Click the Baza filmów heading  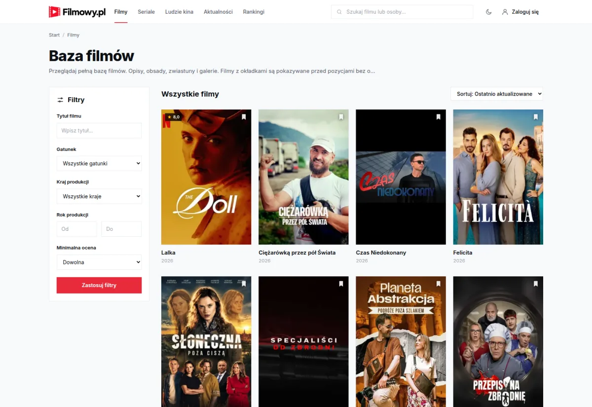point(91,56)
